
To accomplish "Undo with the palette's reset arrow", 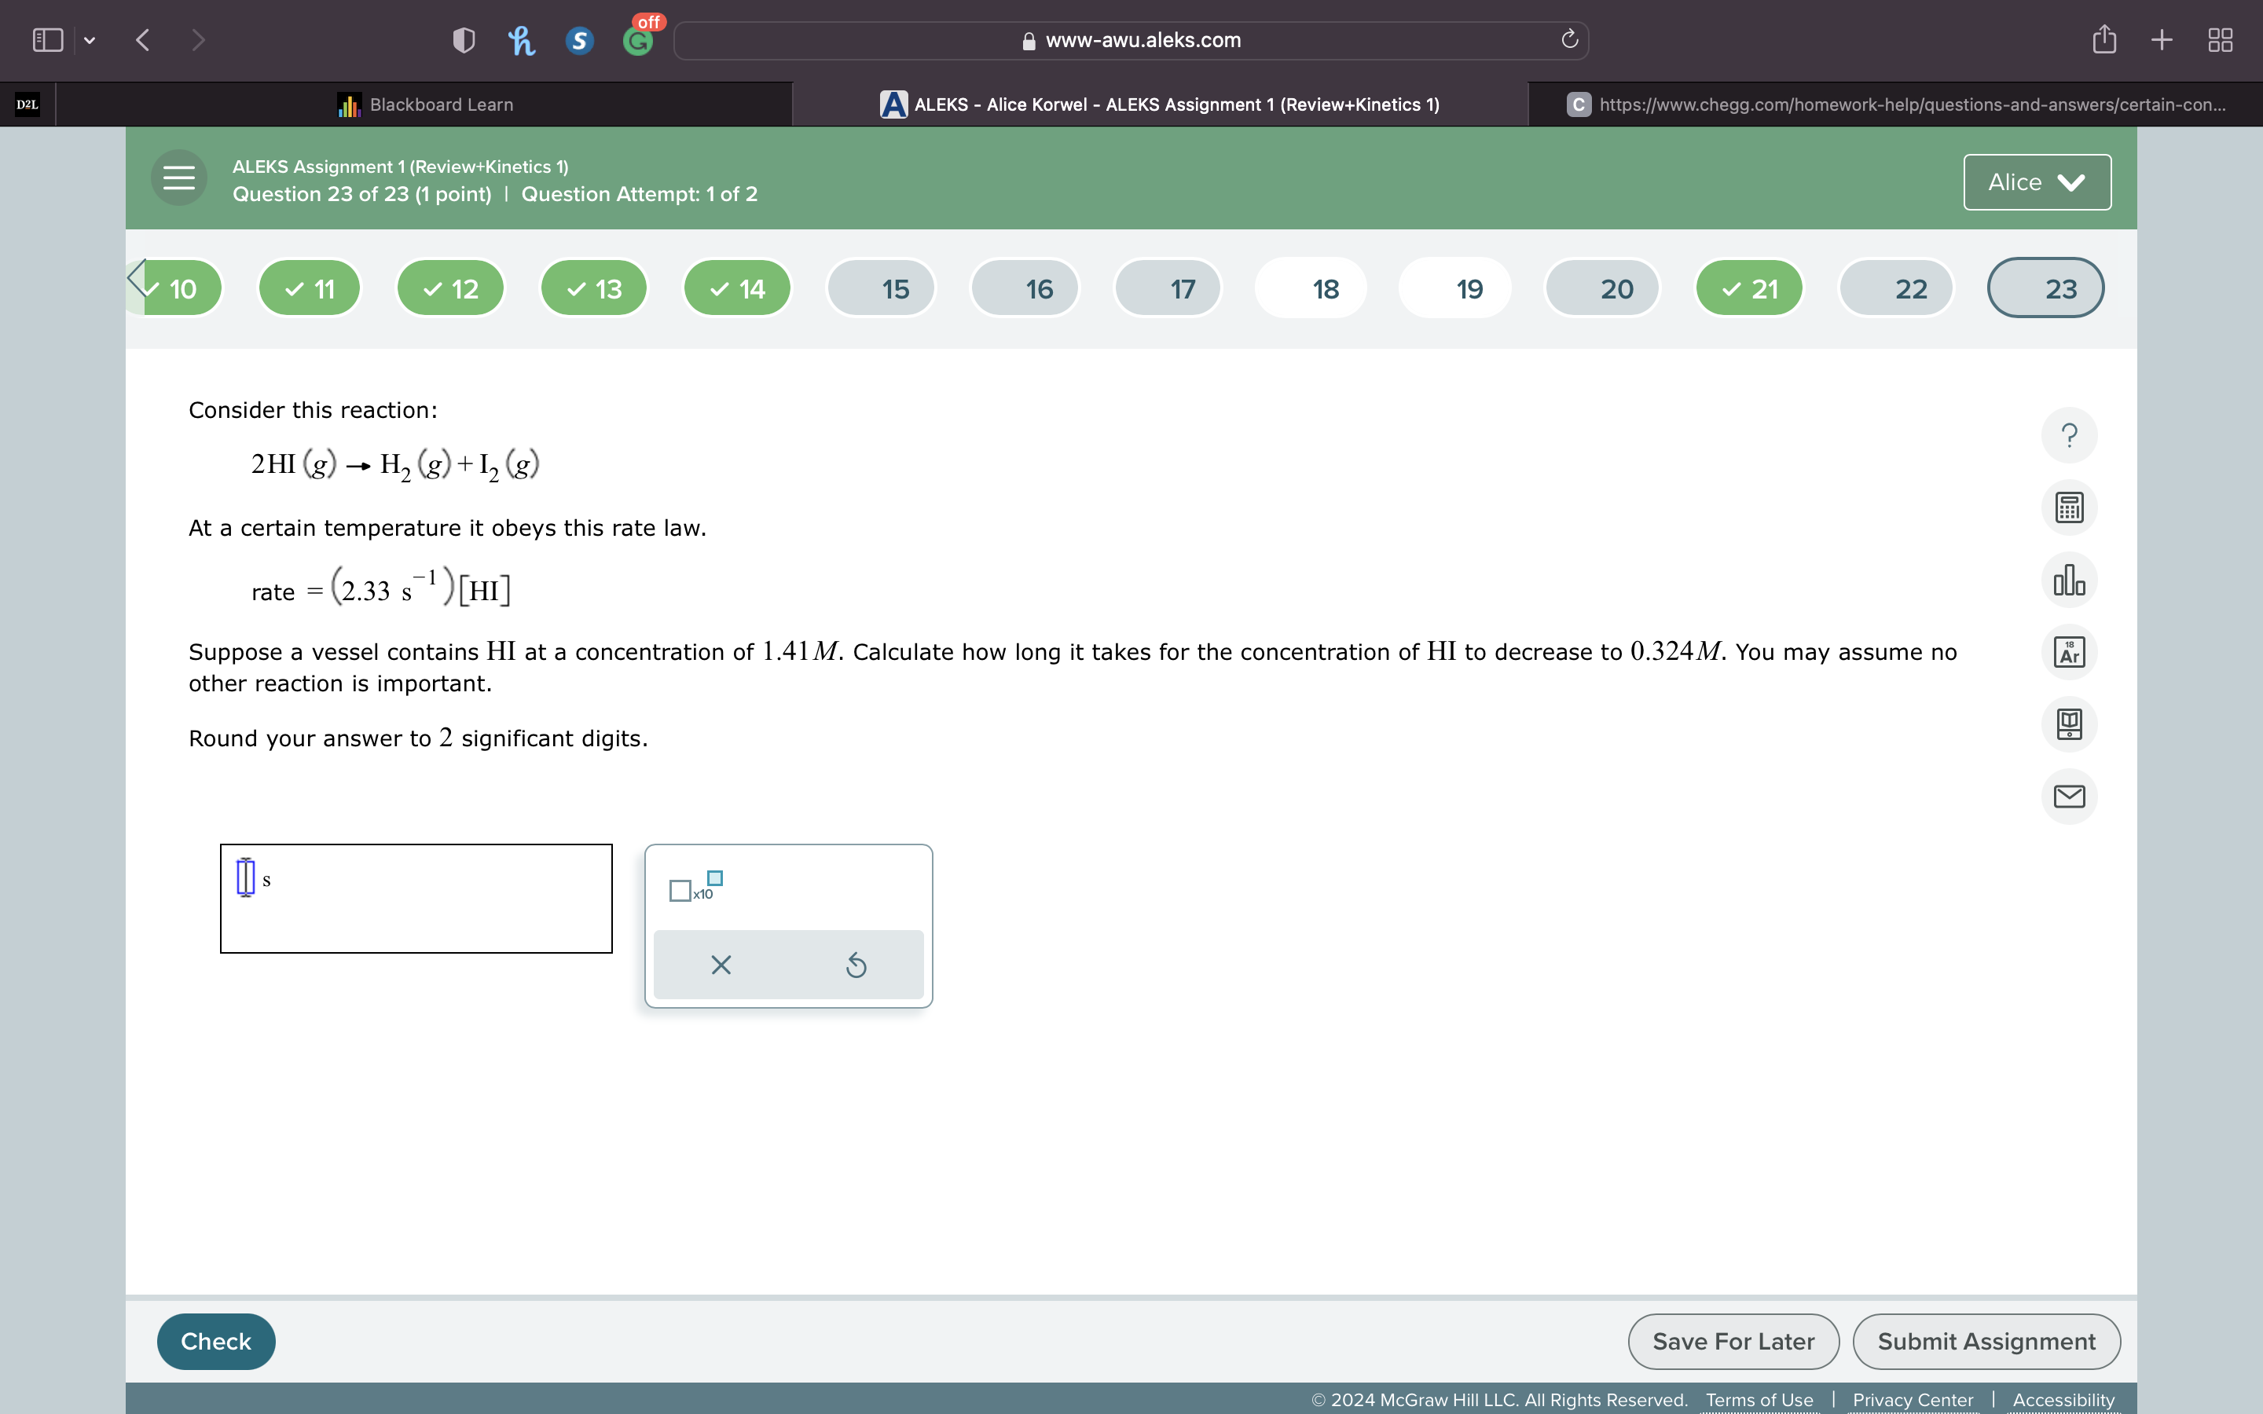I will (x=856, y=964).
